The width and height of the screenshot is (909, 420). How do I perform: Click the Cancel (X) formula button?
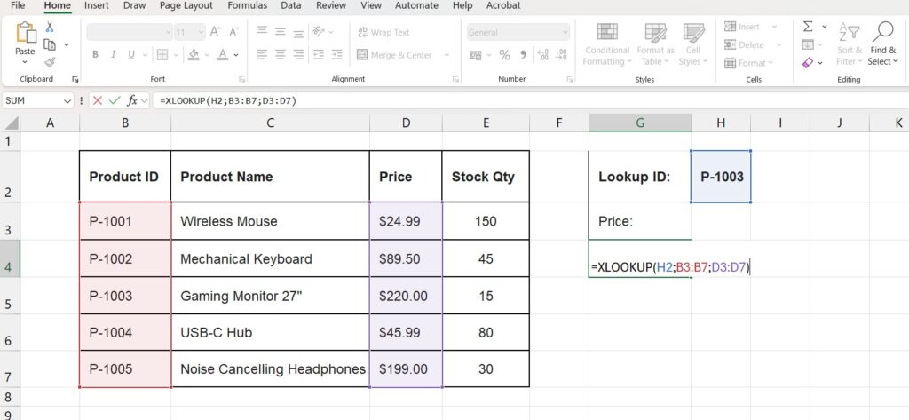pyautogui.click(x=98, y=100)
